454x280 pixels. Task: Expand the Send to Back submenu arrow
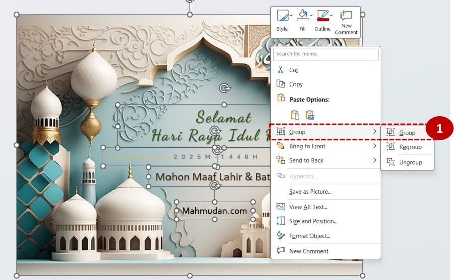click(x=374, y=160)
